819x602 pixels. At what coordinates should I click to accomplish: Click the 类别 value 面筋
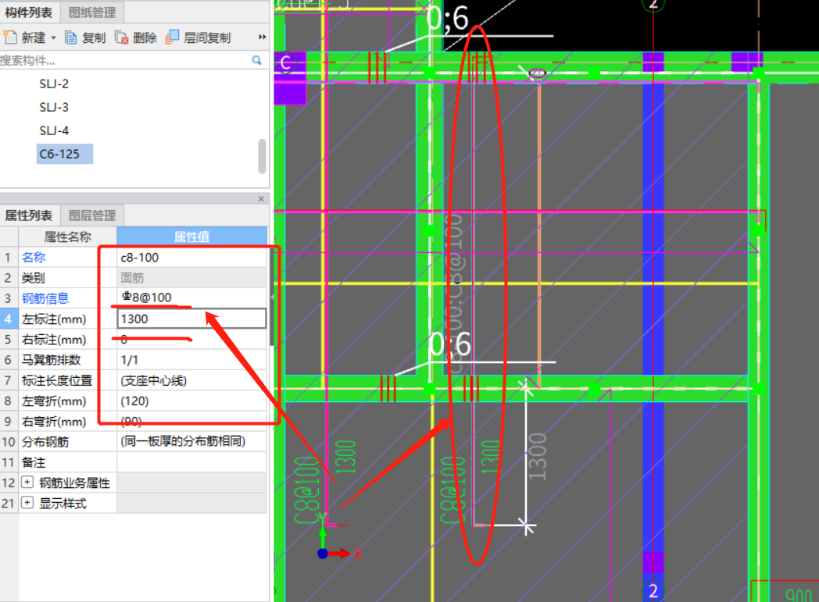pos(191,277)
